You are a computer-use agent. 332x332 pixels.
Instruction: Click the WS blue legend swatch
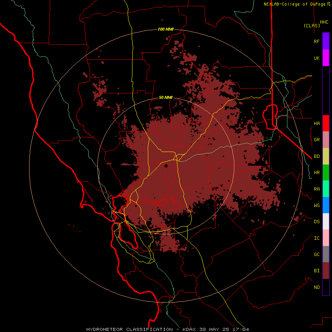[x=326, y=205]
